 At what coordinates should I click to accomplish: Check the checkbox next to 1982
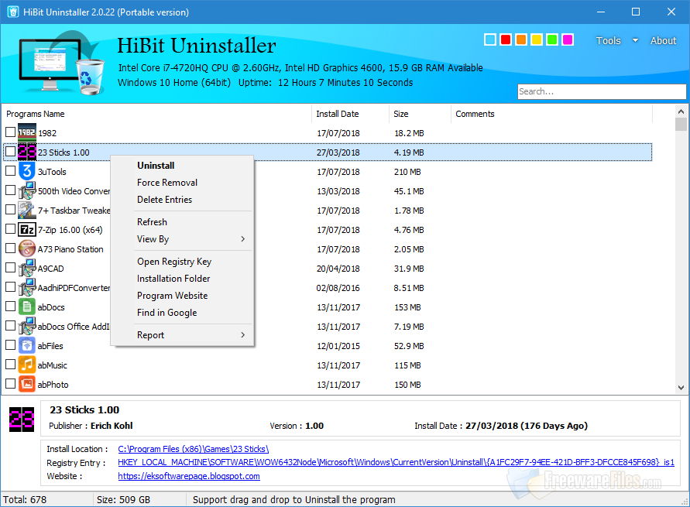click(x=12, y=132)
